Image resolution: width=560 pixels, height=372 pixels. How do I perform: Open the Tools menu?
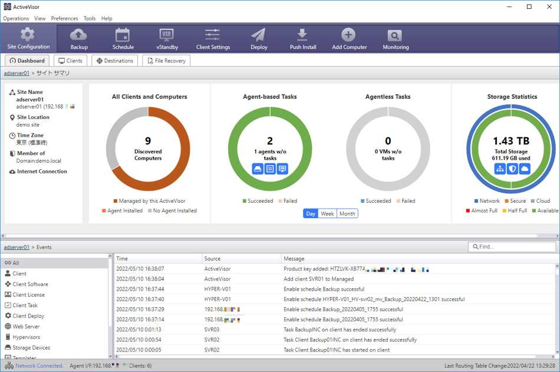pos(89,18)
